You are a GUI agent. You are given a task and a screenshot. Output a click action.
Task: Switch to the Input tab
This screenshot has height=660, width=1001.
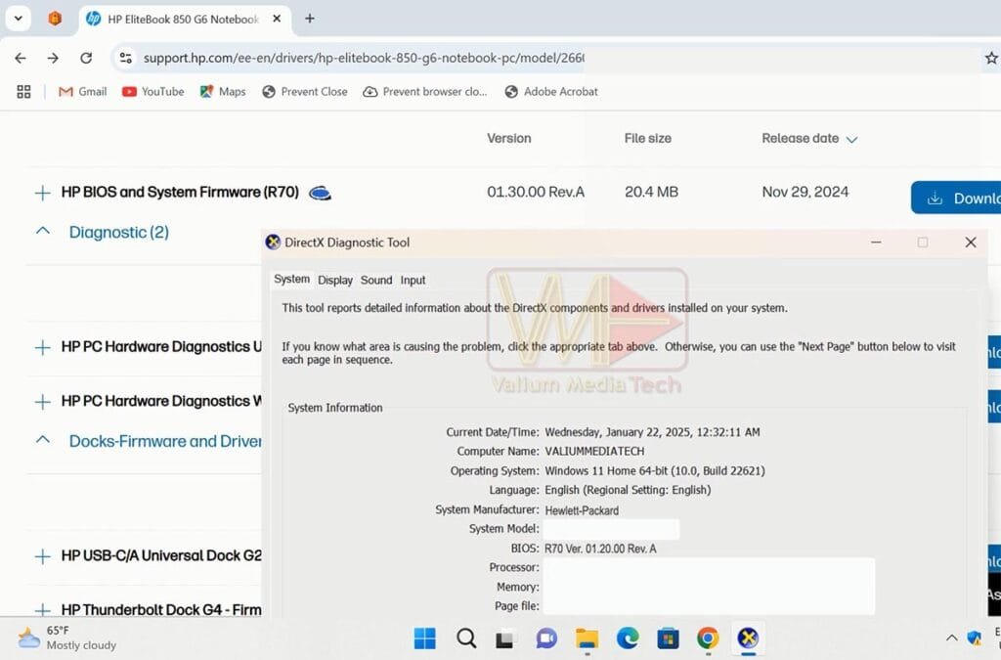click(413, 281)
